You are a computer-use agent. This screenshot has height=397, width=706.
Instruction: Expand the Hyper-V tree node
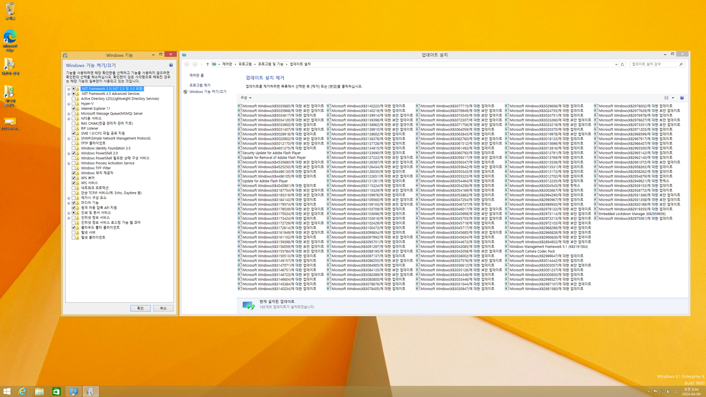[x=69, y=104]
